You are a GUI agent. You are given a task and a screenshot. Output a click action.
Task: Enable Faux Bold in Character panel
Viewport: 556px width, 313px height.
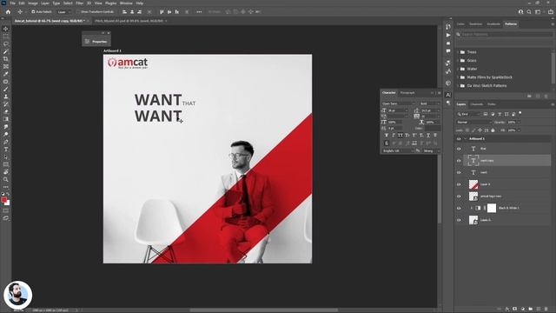(386, 136)
